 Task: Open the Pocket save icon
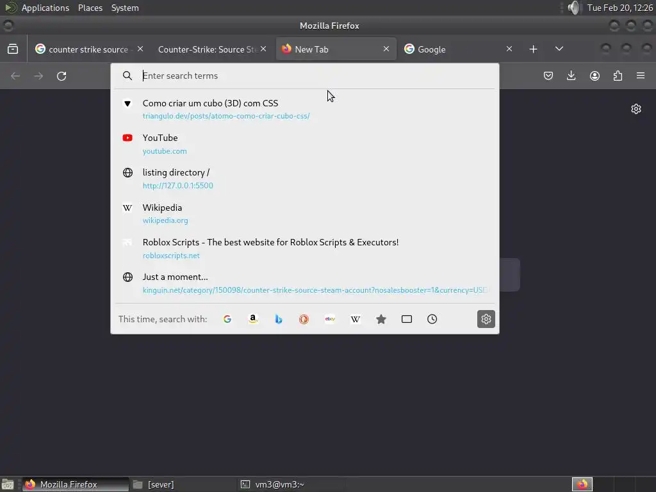[x=548, y=76]
